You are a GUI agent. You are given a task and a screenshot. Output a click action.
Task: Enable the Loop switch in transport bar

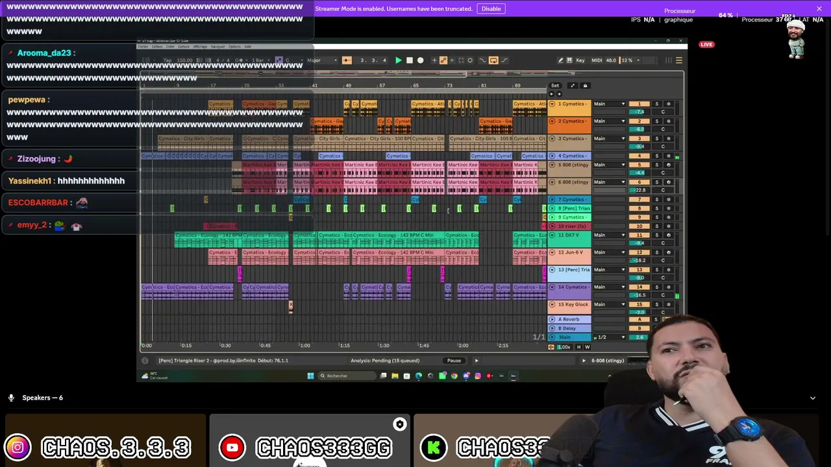493,60
